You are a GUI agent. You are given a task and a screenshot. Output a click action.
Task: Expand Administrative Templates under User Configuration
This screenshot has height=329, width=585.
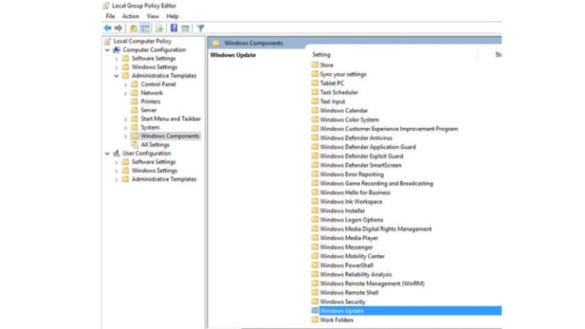pyautogui.click(x=117, y=180)
